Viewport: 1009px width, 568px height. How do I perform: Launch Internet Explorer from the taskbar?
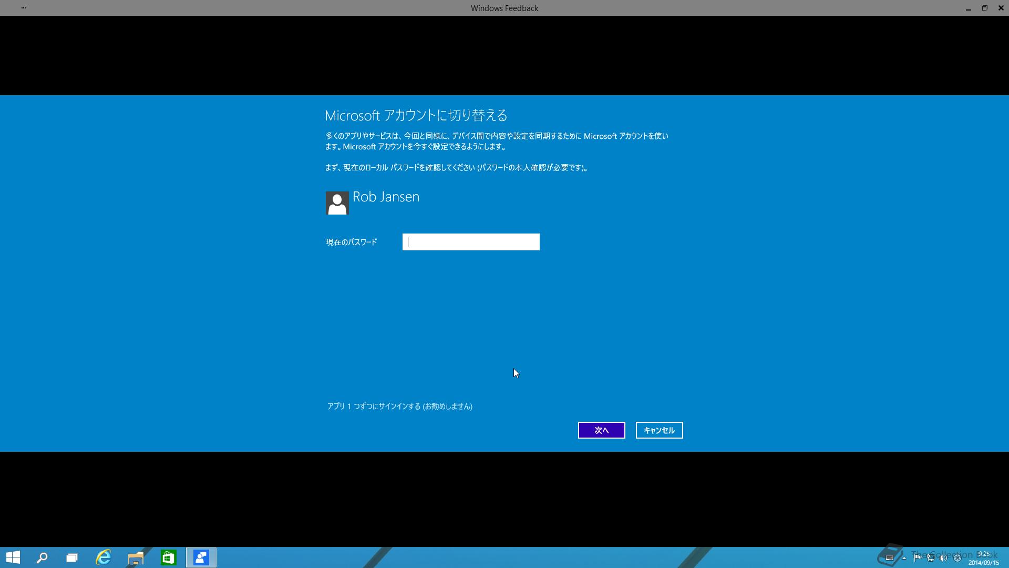(x=104, y=557)
